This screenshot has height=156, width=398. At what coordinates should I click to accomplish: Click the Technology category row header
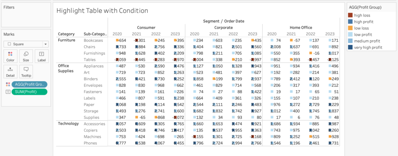pyautogui.click(x=68, y=123)
